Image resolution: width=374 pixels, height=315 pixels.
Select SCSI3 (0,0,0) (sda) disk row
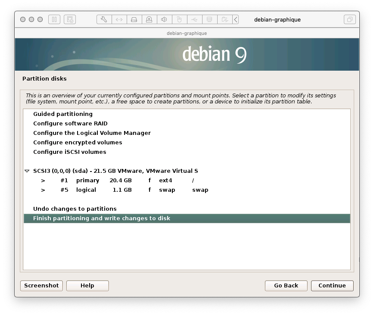coord(187,171)
